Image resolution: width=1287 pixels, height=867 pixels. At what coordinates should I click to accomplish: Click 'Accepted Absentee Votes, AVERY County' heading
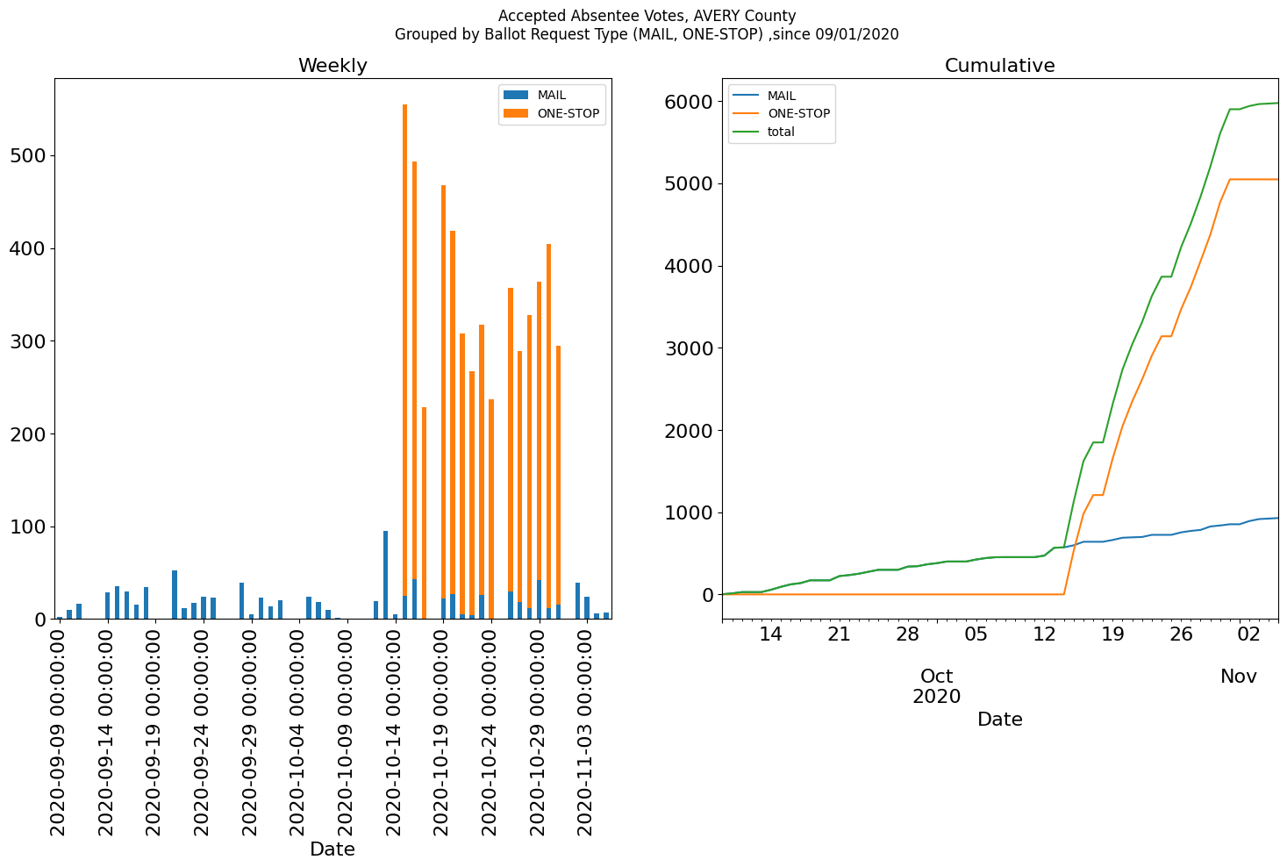[x=647, y=16]
